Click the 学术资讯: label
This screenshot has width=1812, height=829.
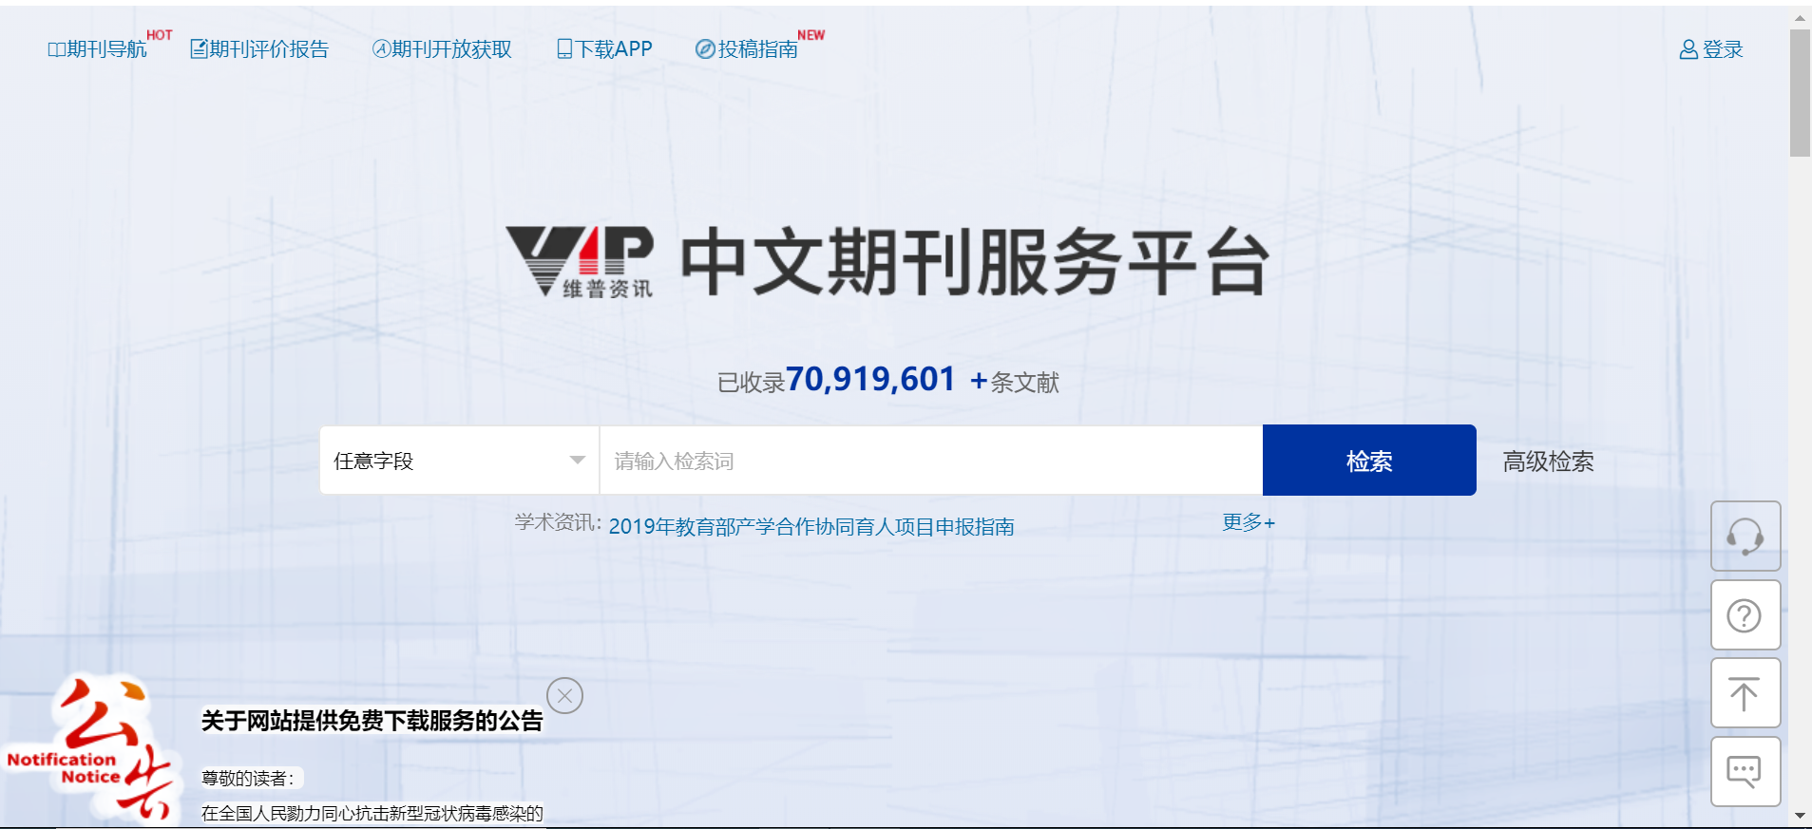pos(558,522)
